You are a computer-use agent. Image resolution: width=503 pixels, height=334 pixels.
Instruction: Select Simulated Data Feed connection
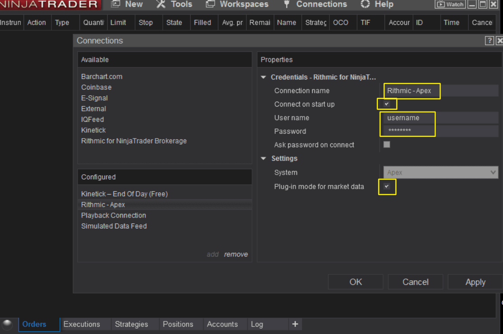coord(114,226)
